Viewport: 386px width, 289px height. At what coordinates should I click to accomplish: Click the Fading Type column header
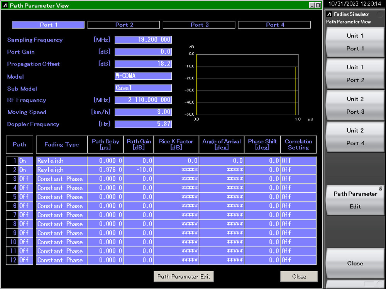61,144
